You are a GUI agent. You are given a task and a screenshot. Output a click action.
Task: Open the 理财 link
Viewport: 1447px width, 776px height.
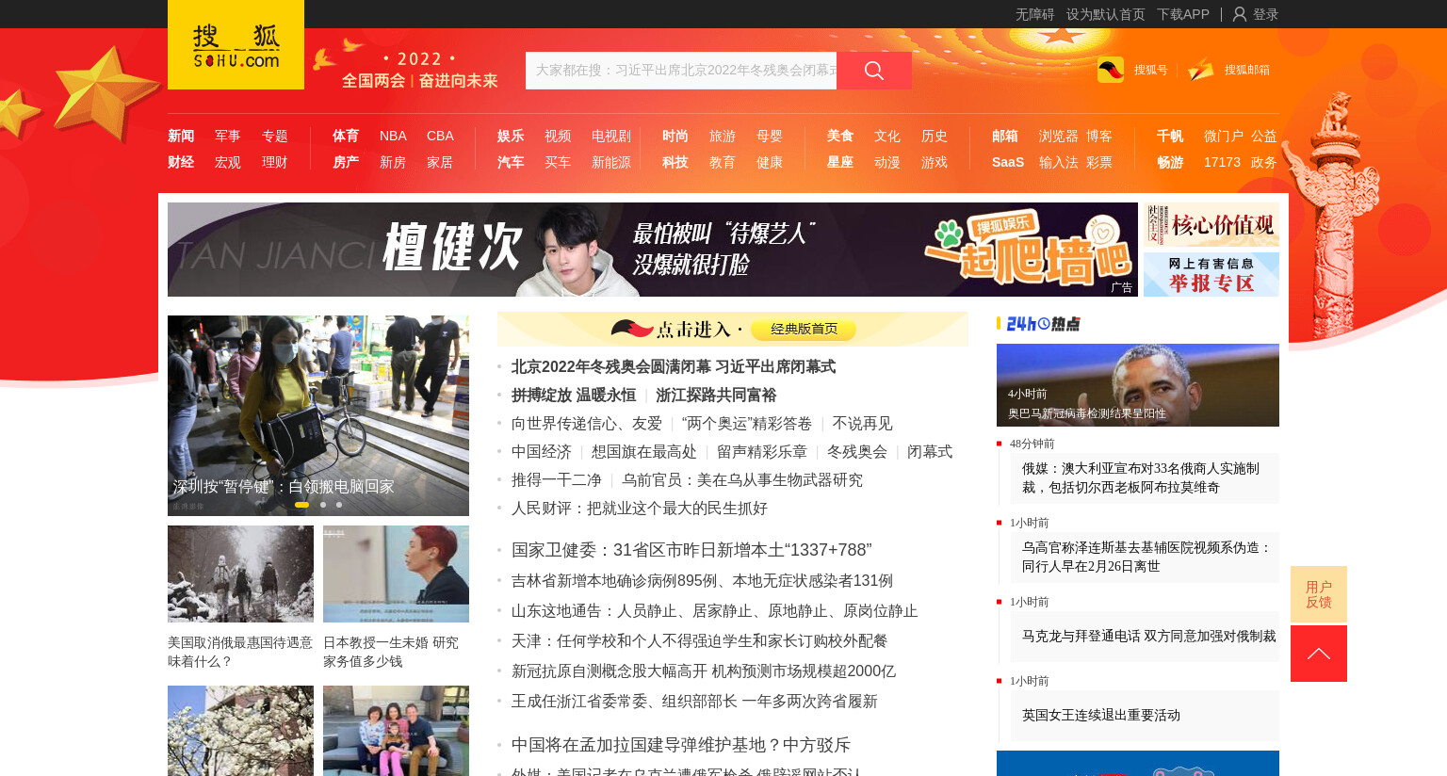point(275,162)
